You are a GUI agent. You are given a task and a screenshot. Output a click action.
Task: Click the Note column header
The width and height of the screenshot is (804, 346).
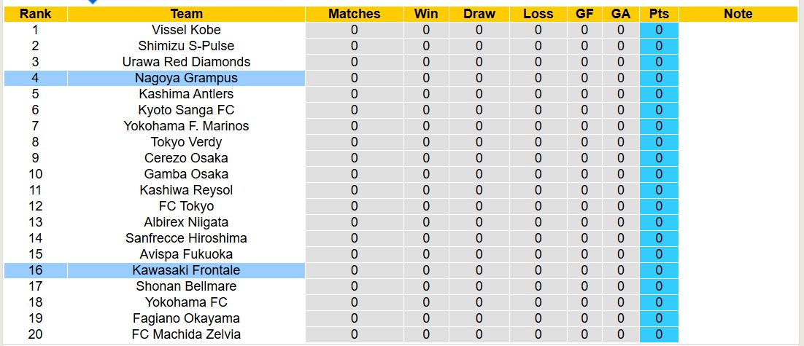[x=738, y=14]
